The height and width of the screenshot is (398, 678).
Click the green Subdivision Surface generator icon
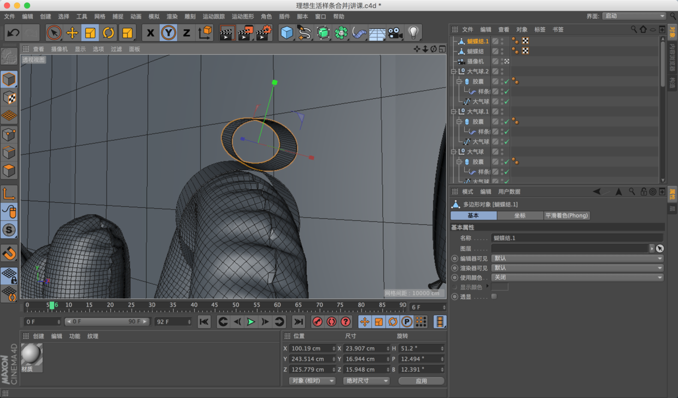click(x=323, y=33)
